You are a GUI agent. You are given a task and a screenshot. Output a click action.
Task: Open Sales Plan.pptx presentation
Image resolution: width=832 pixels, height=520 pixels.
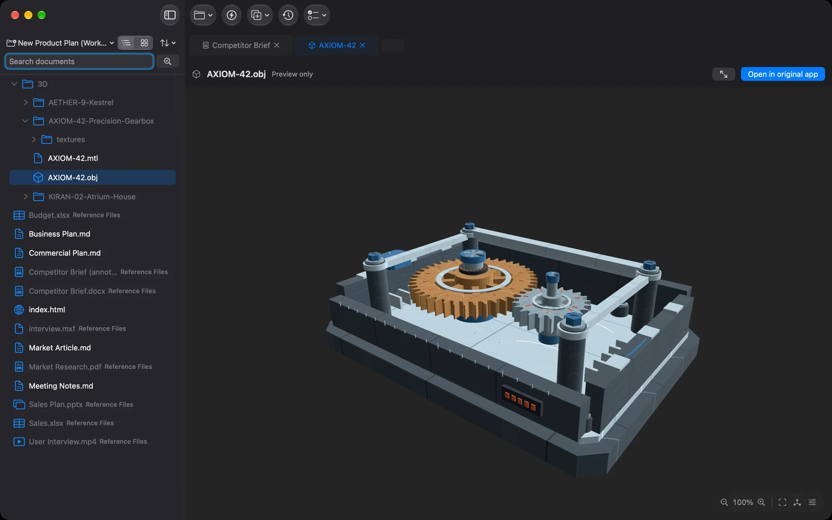pyautogui.click(x=92, y=404)
